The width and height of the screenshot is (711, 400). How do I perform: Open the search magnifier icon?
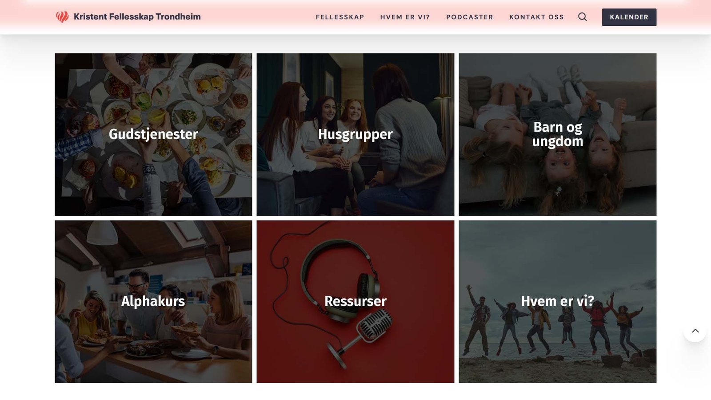click(x=582, y=17)
